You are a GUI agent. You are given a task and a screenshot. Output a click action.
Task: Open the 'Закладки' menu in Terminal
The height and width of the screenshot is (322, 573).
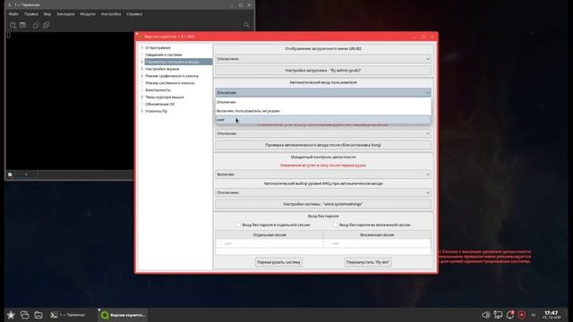point(65,14)
